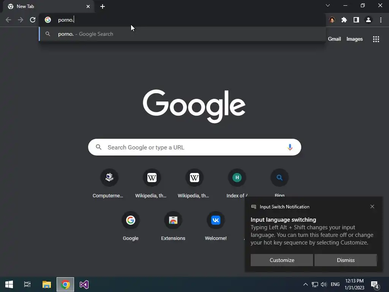Go back using the back arrow
The image size is (389, 292).
8,20
